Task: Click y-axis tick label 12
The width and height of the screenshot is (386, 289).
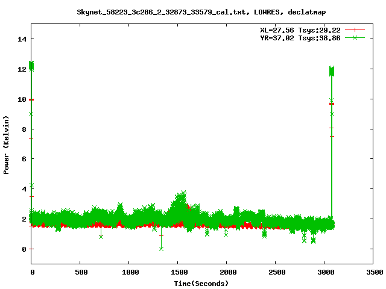Action: tap(22, 69)
